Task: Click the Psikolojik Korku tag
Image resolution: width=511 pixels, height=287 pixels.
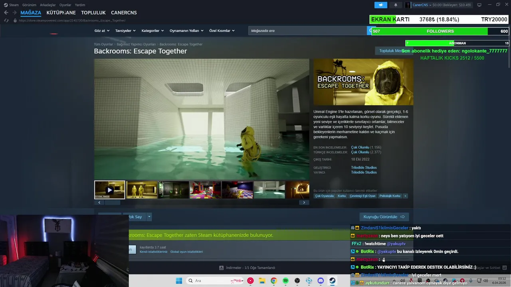Action: tap(390, 196)
